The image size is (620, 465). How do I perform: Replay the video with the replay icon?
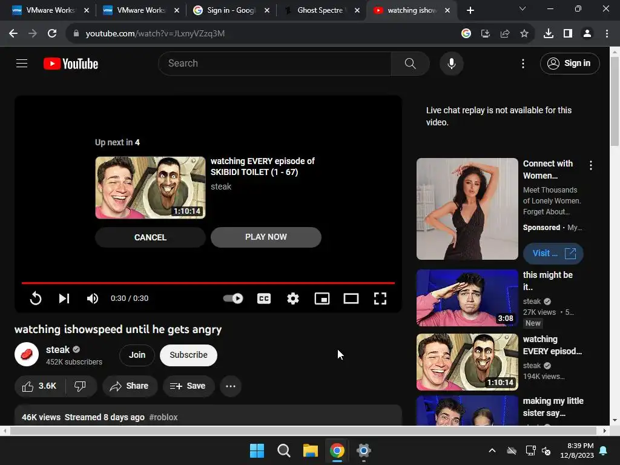(36, 298)
